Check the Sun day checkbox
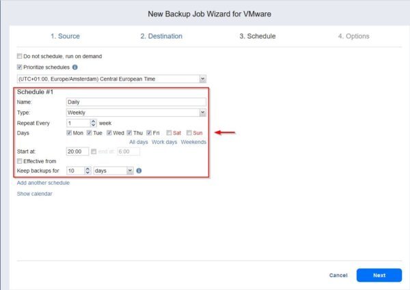The width and height of the screenshot is (410, 290). [189, 133]
